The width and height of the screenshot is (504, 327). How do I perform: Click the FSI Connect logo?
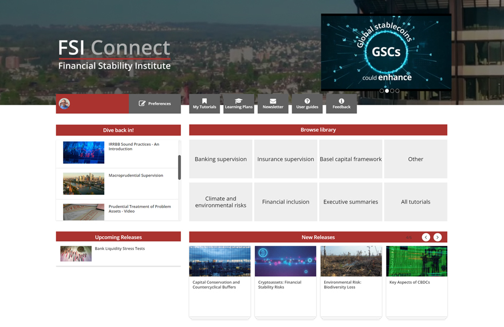pos(115,55)
